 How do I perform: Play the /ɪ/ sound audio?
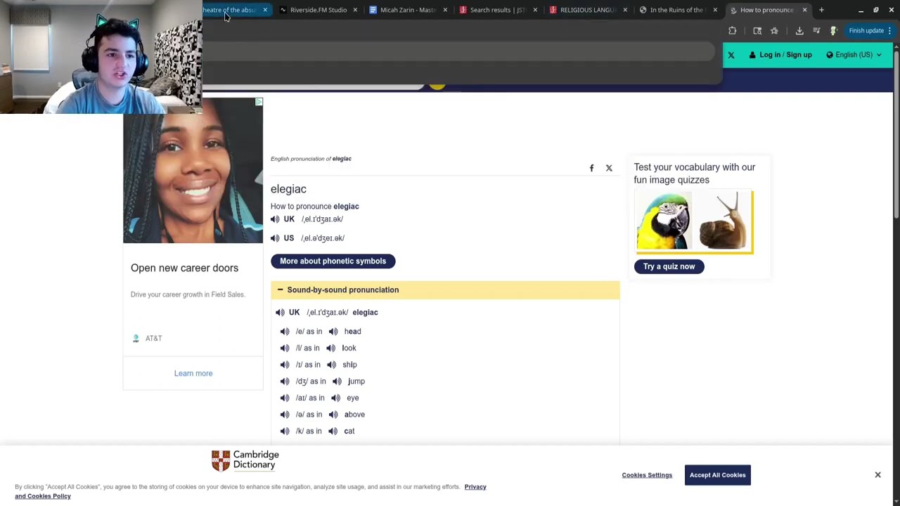pyautogui.click(x=285, y=365)
